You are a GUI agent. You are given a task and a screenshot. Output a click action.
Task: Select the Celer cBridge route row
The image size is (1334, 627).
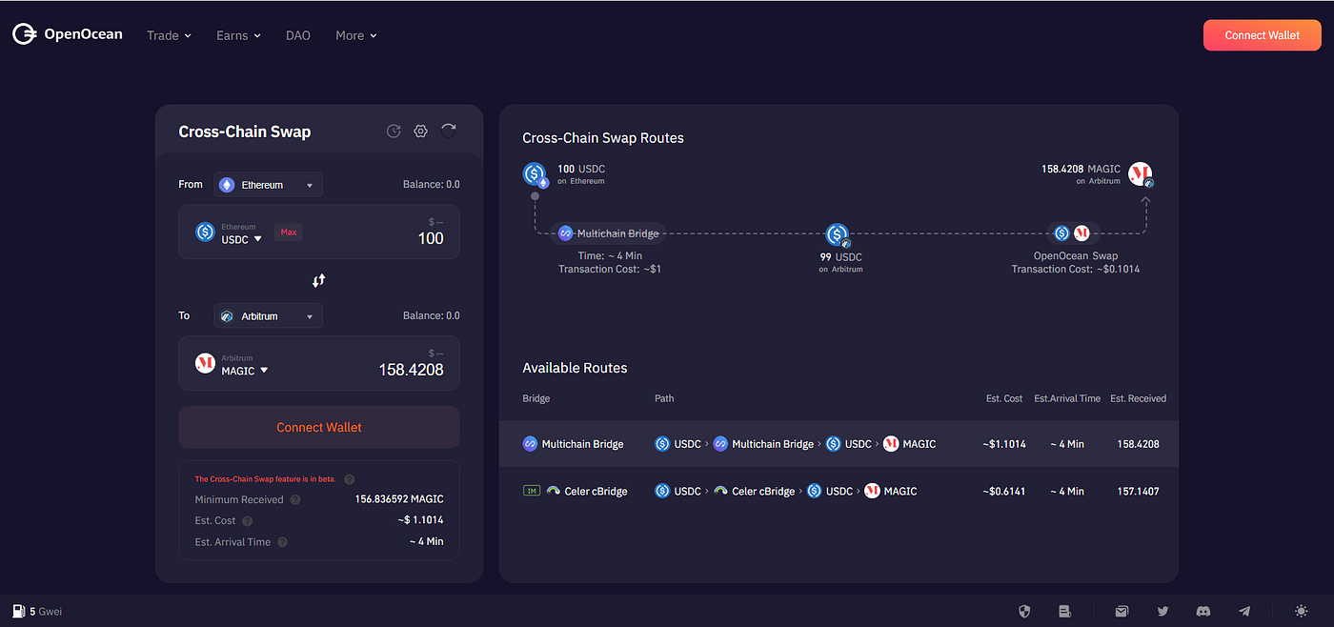tap(839, 491)
